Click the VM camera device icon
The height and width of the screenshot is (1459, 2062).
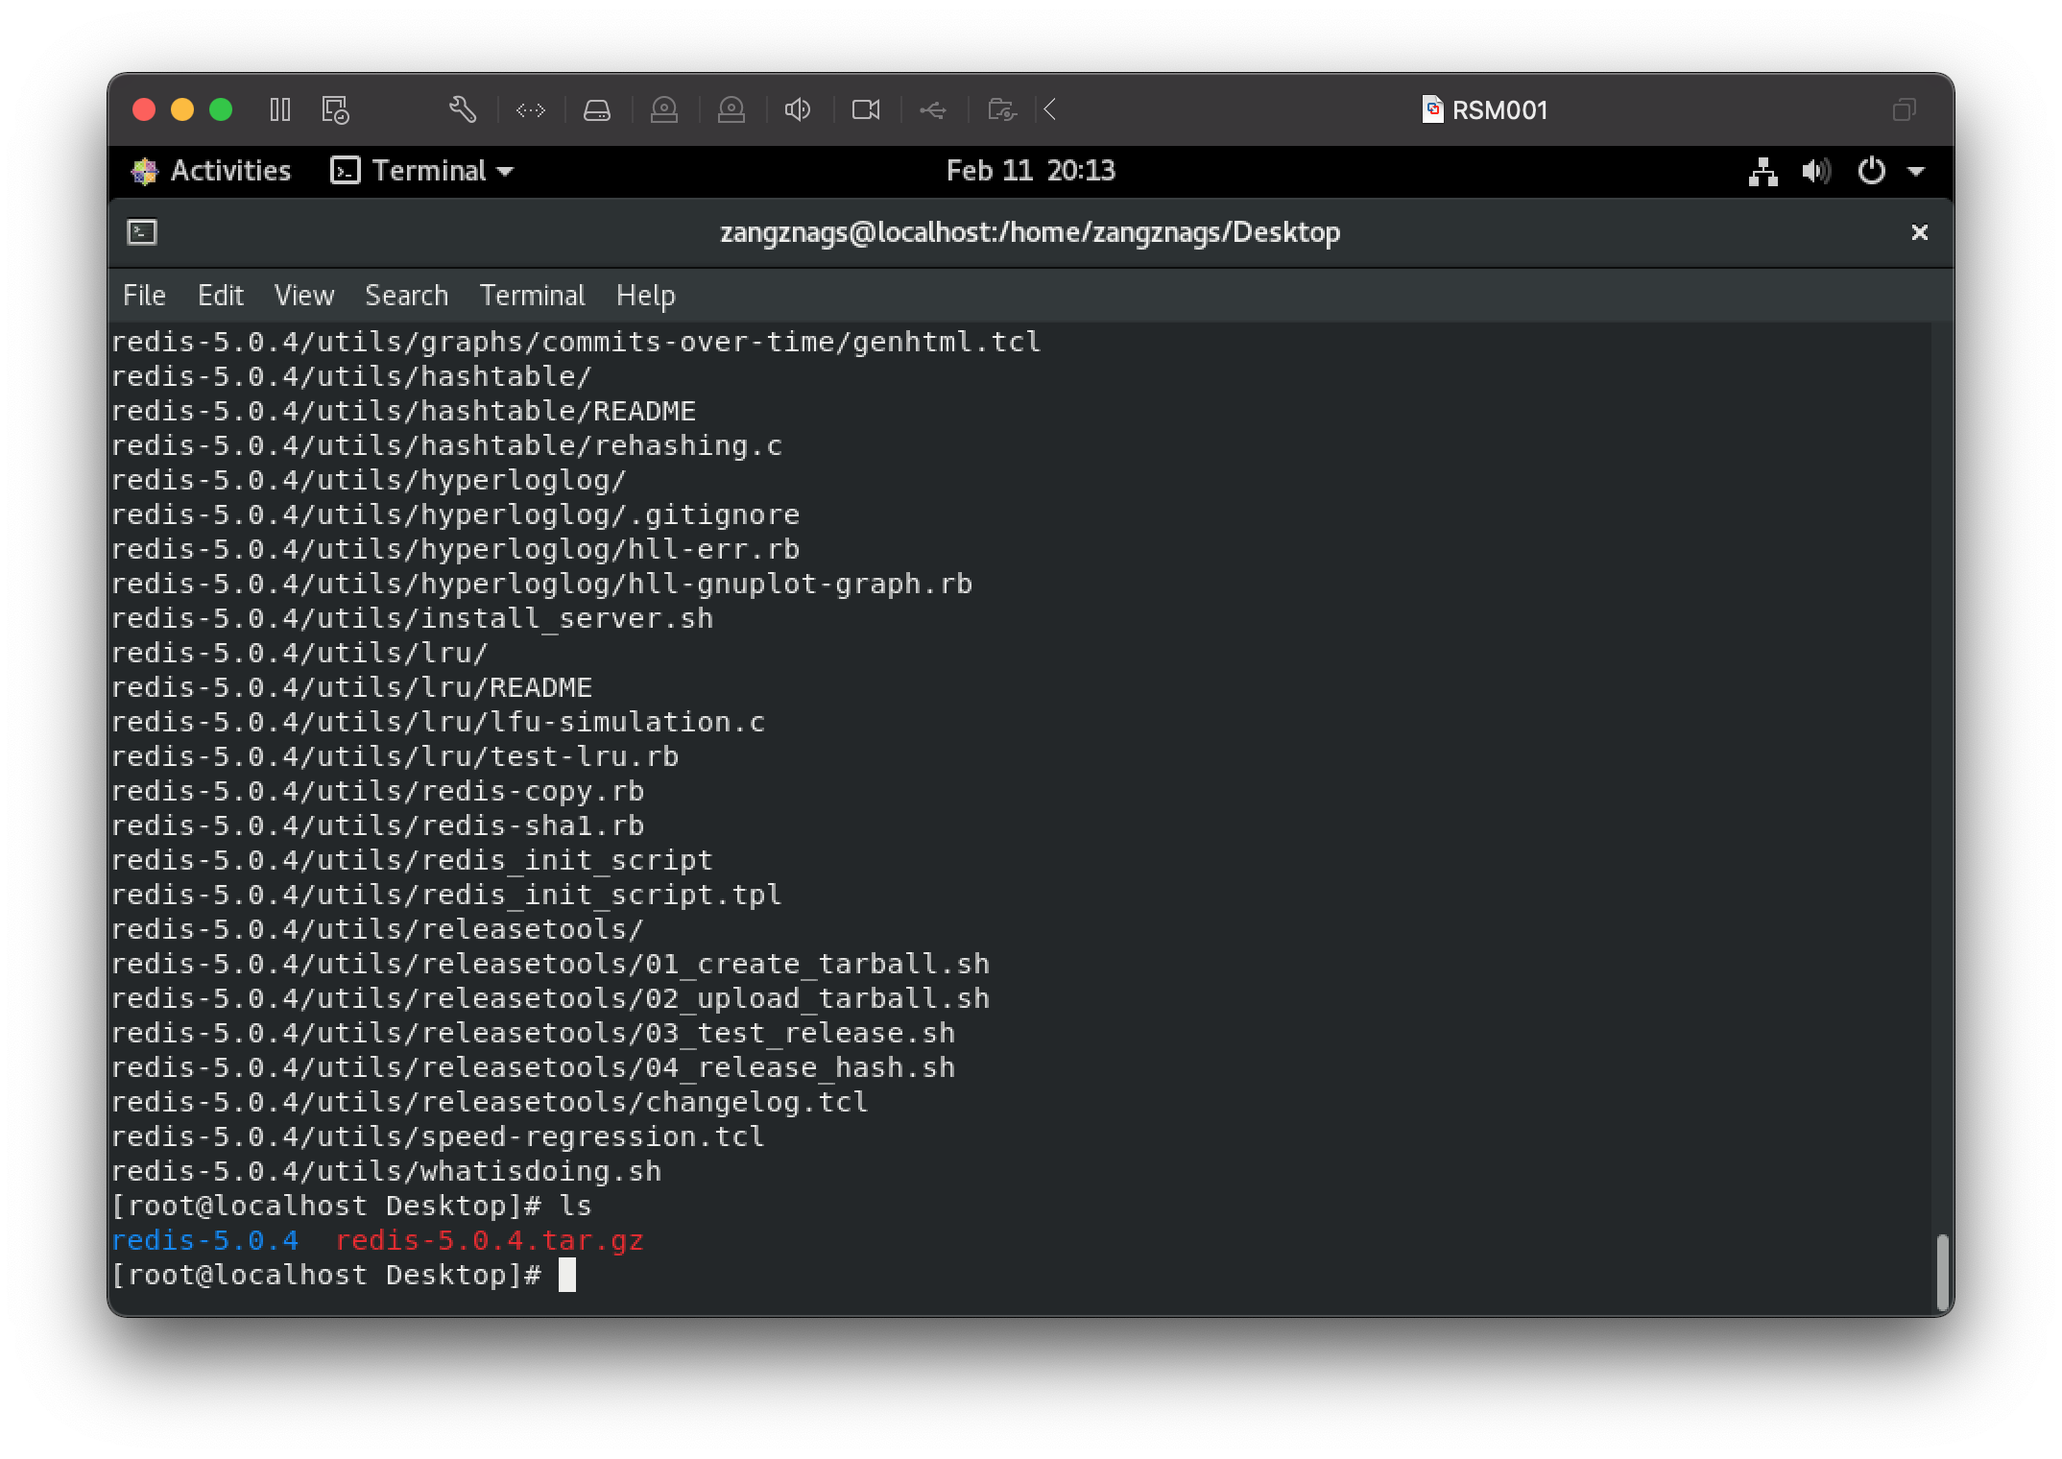click(x=865, y=110)
